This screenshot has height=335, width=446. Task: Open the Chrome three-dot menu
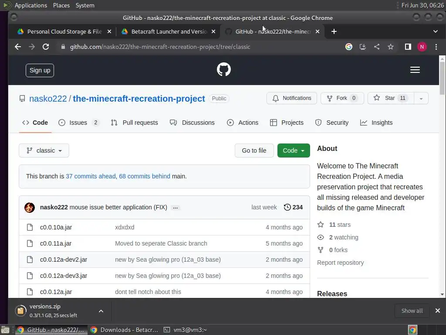436,47
